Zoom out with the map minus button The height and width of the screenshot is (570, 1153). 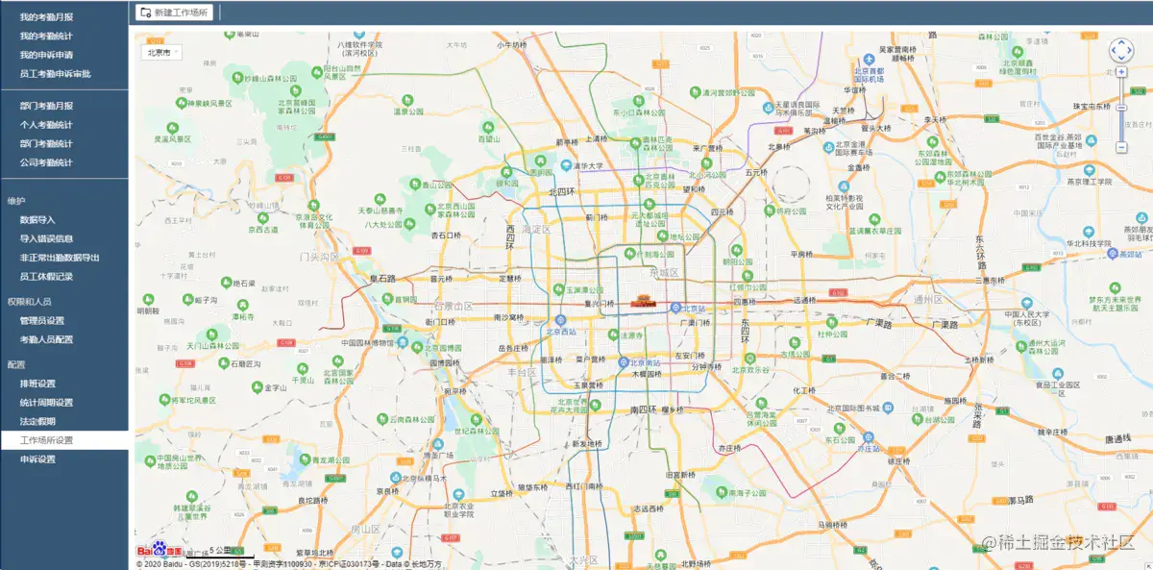pyautogui.click(x=1121, y=147)
